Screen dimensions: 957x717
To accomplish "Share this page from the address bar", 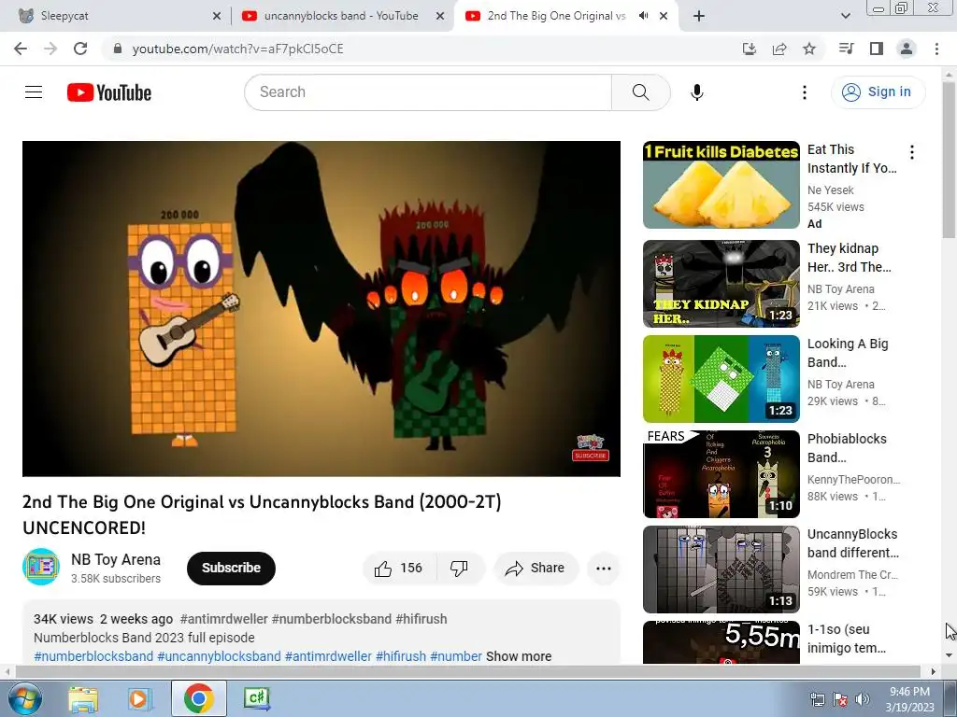I will pos(779,49).
